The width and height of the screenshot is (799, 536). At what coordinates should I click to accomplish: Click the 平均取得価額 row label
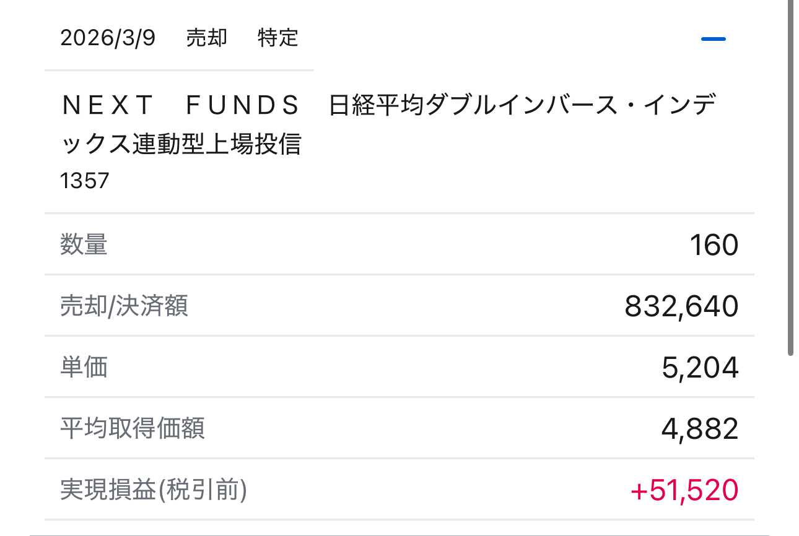133,428
